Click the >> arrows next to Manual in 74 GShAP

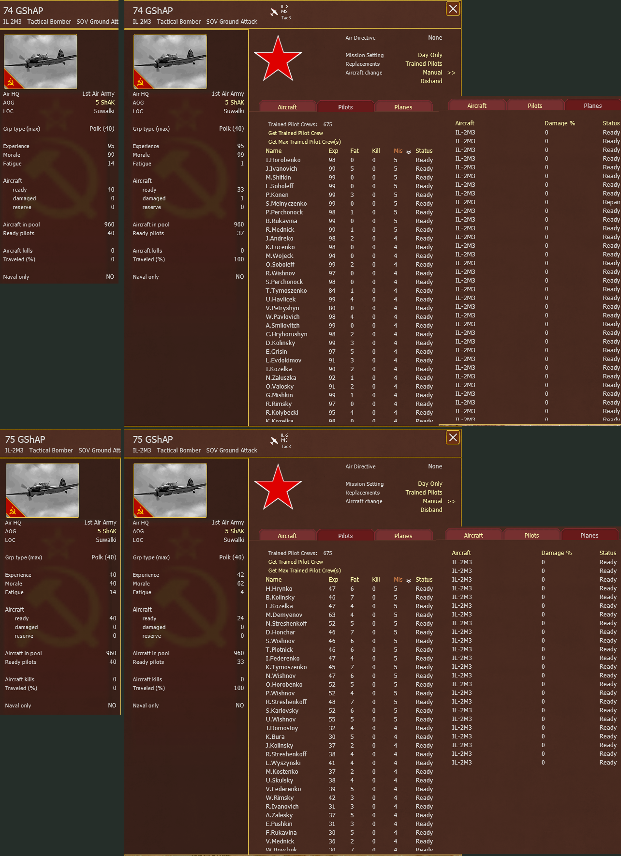click(x=451, y=73)
